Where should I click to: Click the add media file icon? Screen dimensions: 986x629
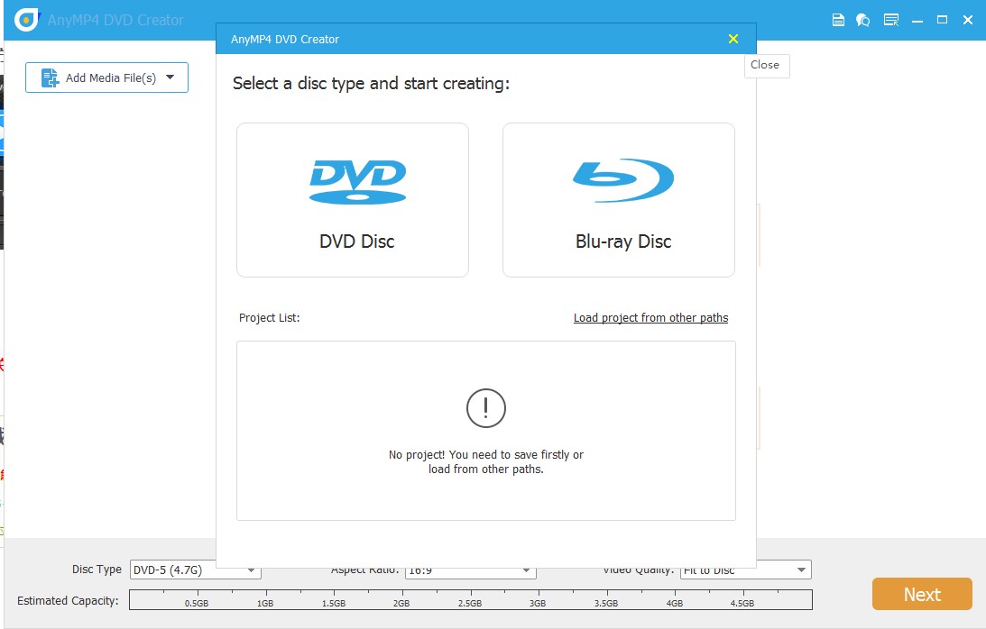[50, 77]
